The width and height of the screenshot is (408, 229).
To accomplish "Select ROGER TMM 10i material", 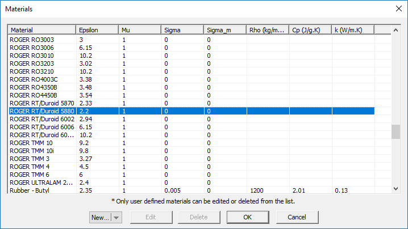I will click(32, 151).
